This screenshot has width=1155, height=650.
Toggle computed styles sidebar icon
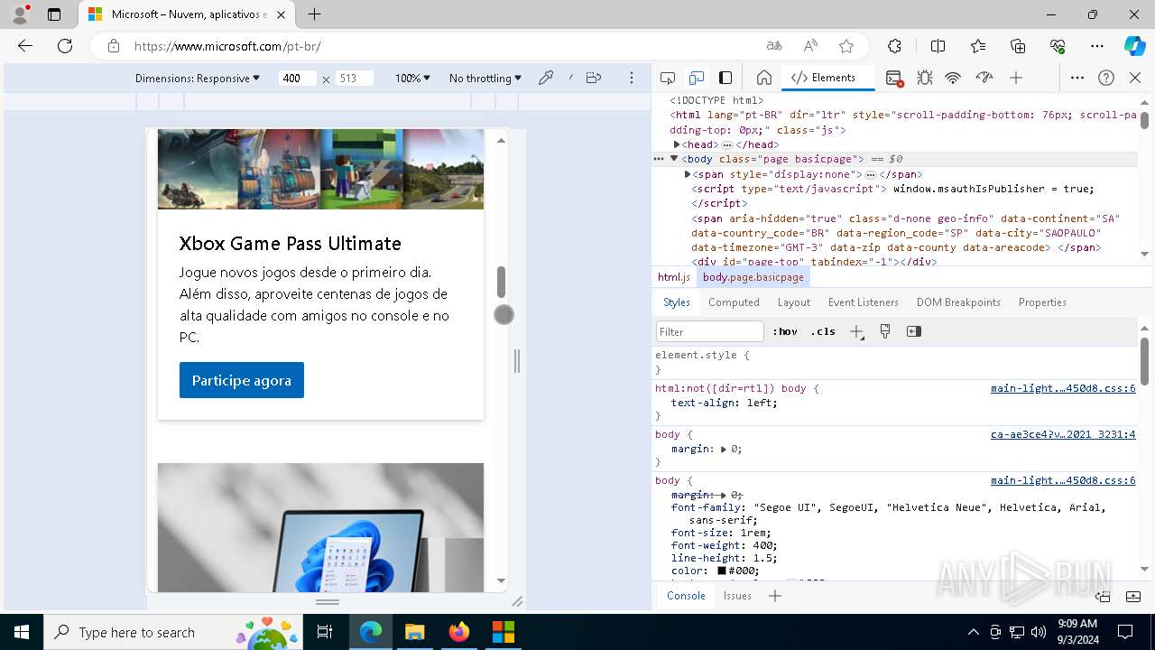point(914,331)
